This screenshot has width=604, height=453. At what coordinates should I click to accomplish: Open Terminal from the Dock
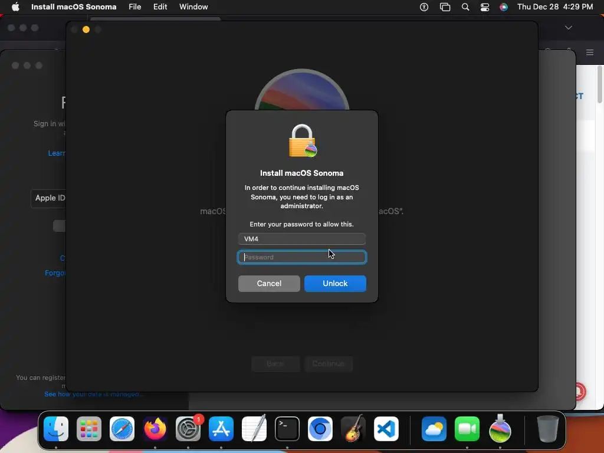tap(287, 428)
